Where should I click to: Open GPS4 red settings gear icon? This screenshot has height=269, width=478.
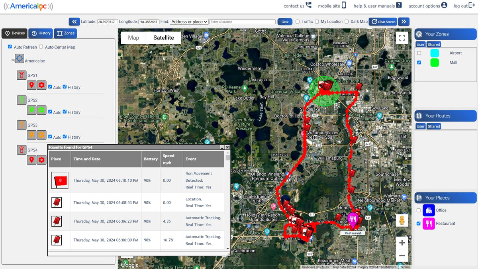42,160
